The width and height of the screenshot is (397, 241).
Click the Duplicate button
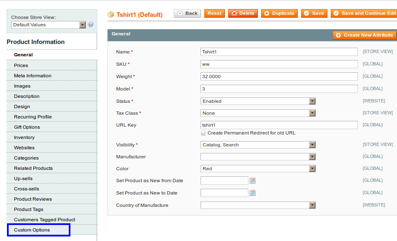click(279, 14)
